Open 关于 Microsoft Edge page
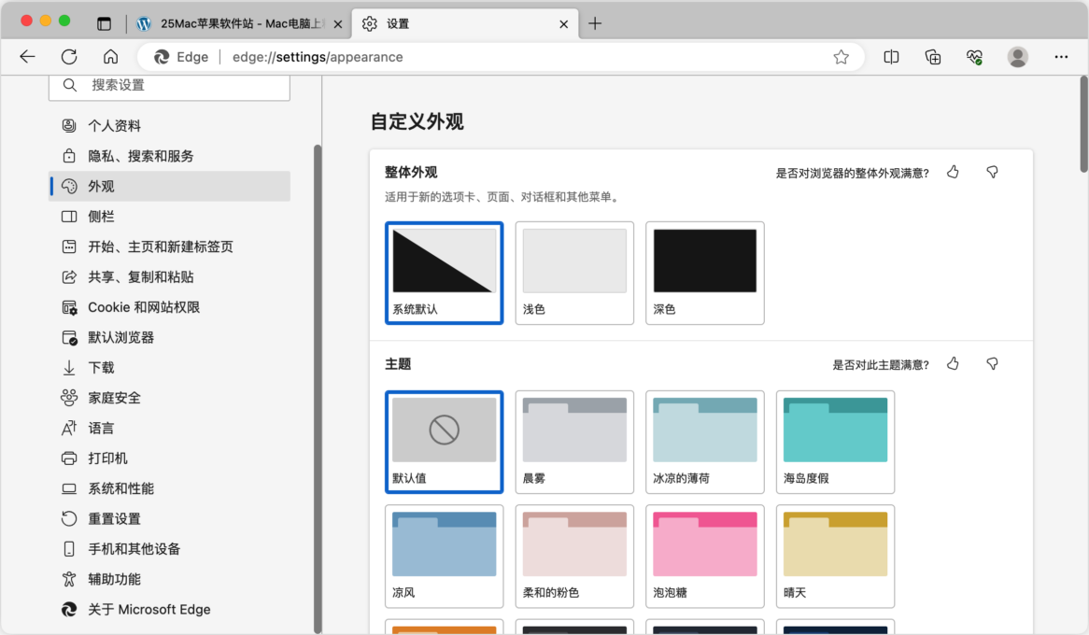The width and height of the screenshot is (1089, 635). point(169,609)
